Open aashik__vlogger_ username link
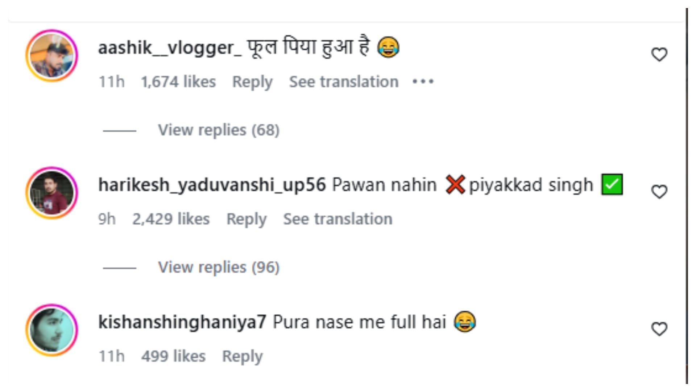The width and height of the screenshot is (696, 392). 170,48
